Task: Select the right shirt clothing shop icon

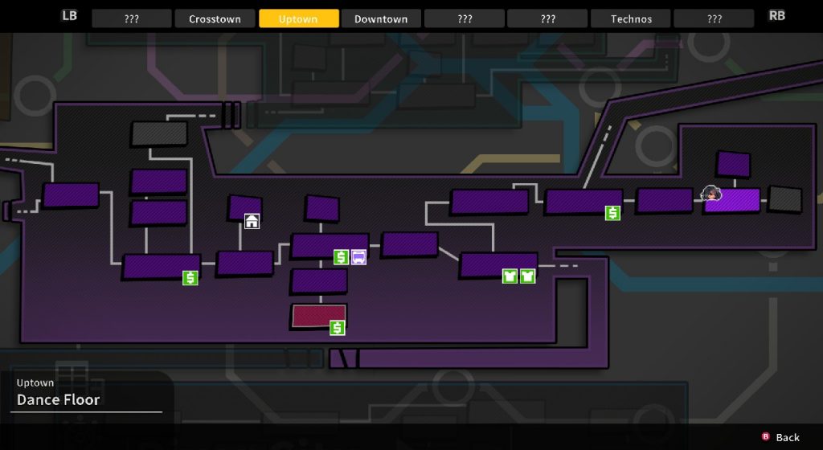Action: [x=527, y=276]
